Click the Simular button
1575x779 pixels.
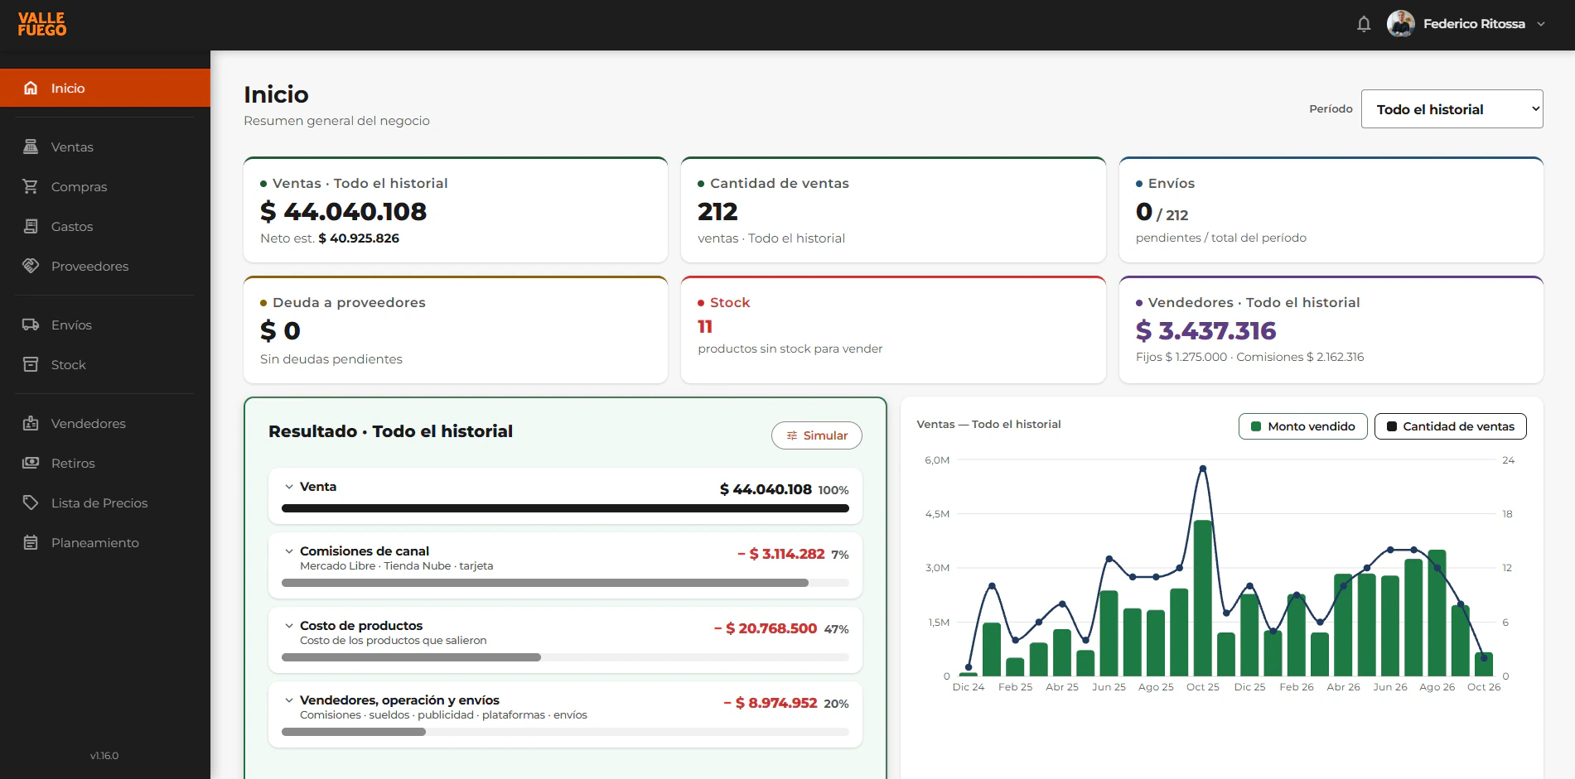816,435
